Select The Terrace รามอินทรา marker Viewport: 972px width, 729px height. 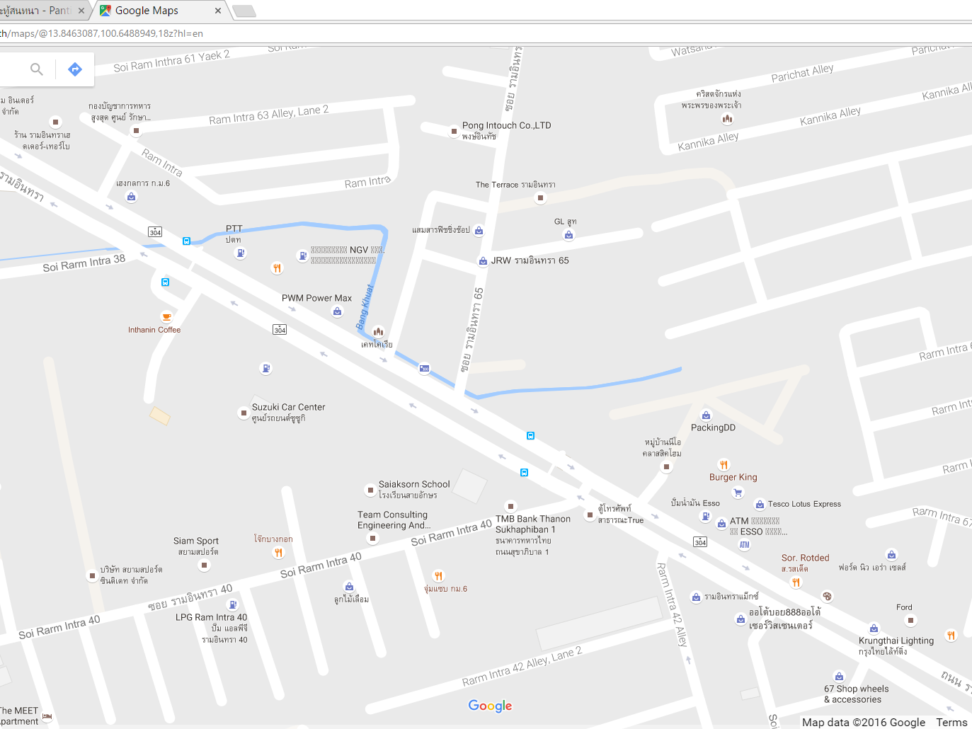pyautogui.click(x=541, y=198)
